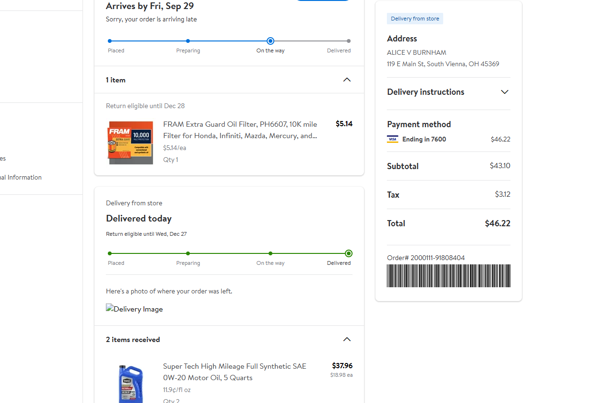Select the Ending in 7600 payment text
Viewport: 592px width, 403px height.
click(x=424, y=139)
